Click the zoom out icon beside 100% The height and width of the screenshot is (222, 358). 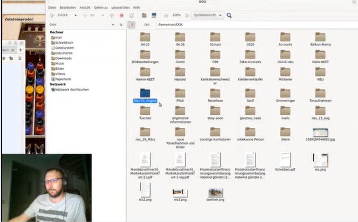[x=166, y=15]
